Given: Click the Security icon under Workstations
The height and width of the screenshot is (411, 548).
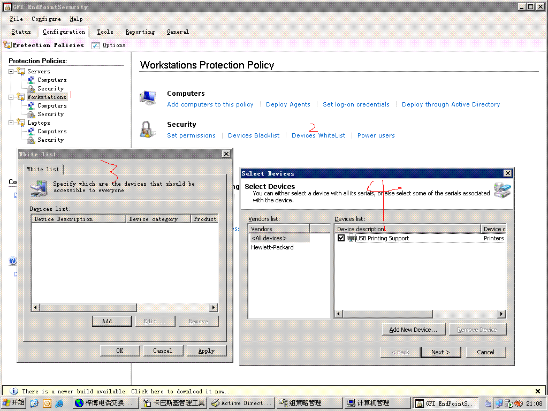Looking at the screenshot, I should 31,115.
